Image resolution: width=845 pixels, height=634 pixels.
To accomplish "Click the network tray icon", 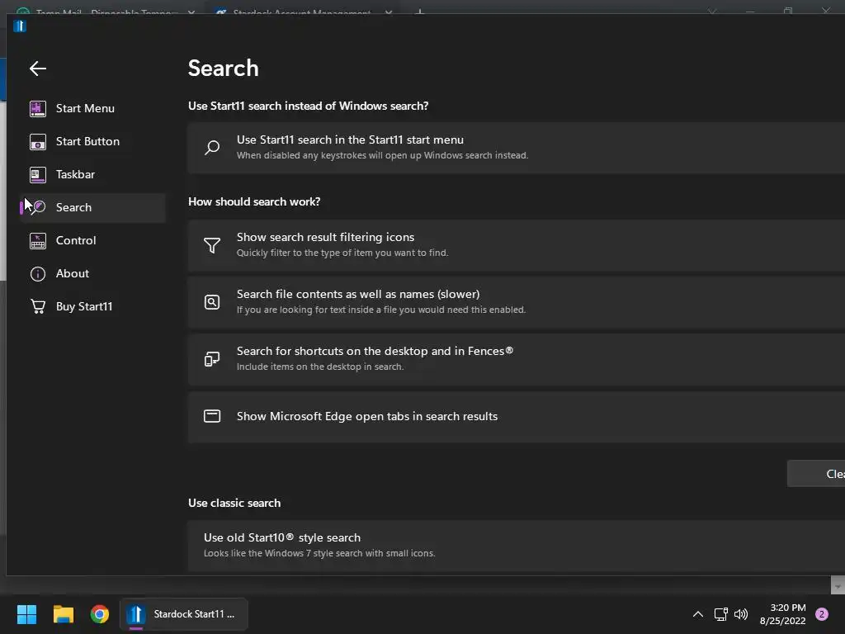I will pyautogui.click(x=720, y=614).
